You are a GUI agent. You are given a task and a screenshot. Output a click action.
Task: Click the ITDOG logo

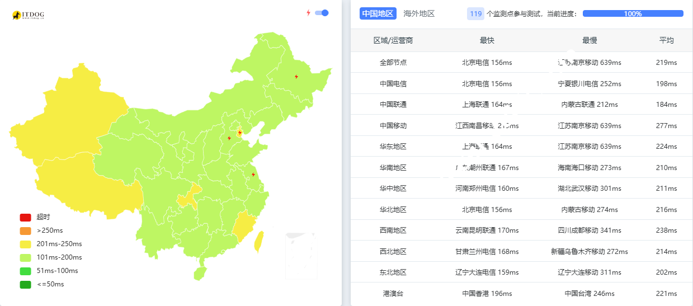[x=27, y=16]
